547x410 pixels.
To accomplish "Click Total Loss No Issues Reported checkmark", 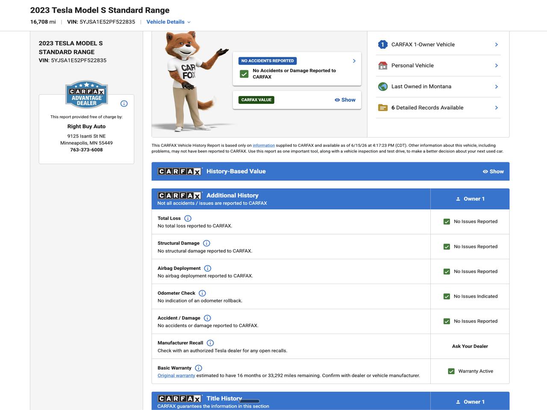I will click(x=447, y=222).
